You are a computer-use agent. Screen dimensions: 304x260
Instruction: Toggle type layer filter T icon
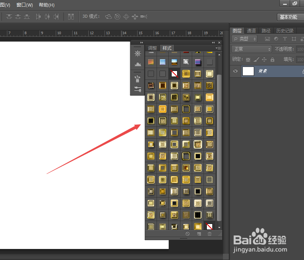coord(285,39)
